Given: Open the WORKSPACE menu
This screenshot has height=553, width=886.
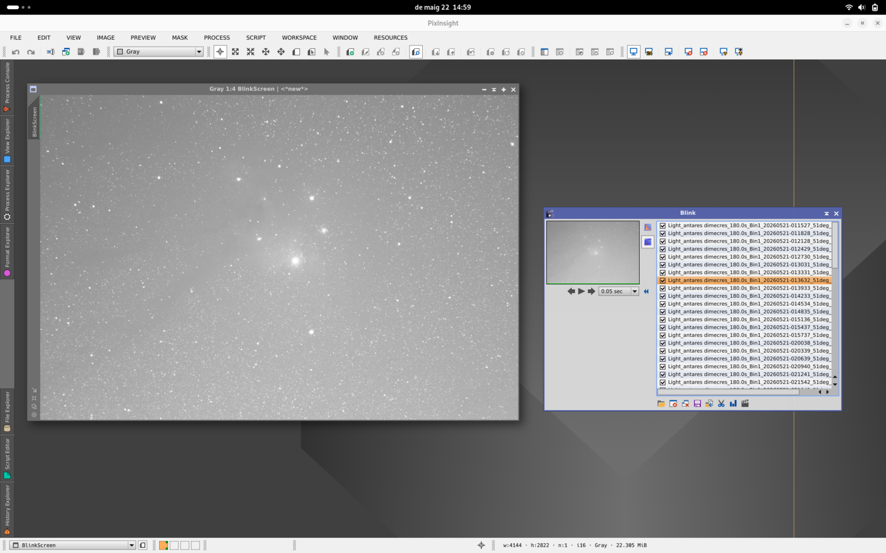Looking at the screenshot, I should click(299, 37).
